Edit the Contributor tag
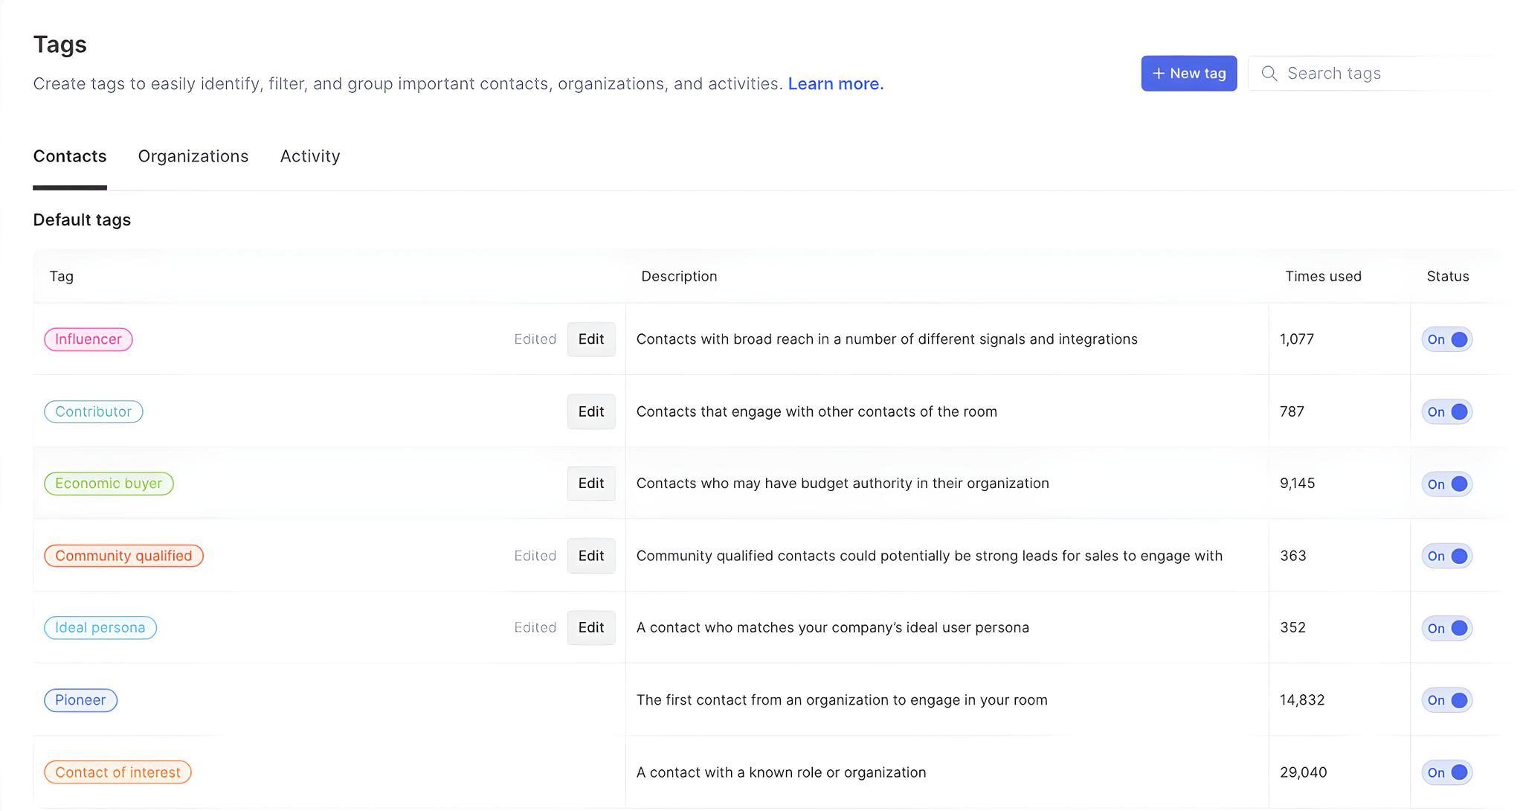 tap(590, 411)
